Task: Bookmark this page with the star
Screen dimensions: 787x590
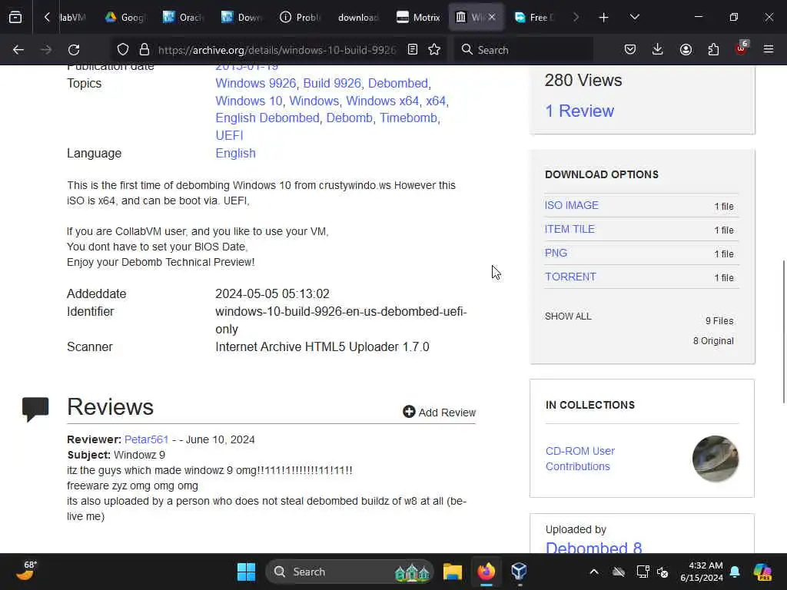Action: coord(434,50)
